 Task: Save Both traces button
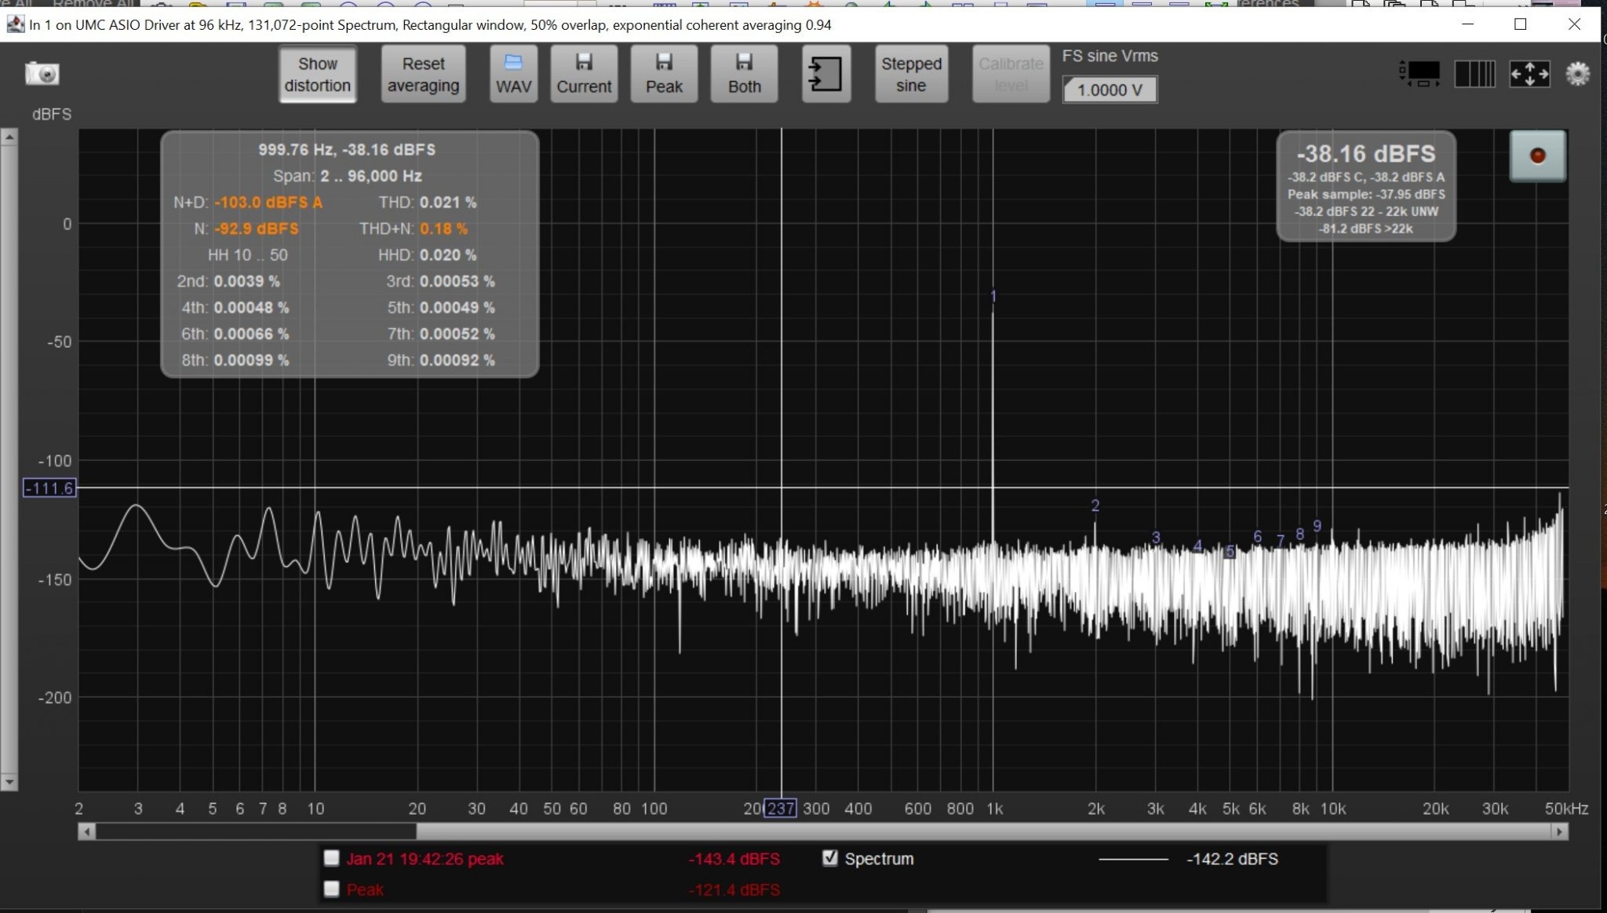[744, 75]
